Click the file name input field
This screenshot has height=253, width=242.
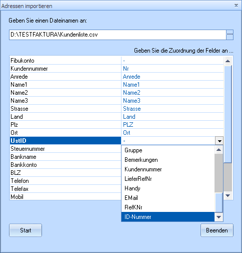coord(117,35)
